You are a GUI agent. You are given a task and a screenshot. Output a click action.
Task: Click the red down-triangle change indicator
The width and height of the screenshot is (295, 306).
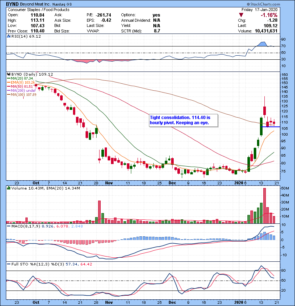click(x=241, y=15)
